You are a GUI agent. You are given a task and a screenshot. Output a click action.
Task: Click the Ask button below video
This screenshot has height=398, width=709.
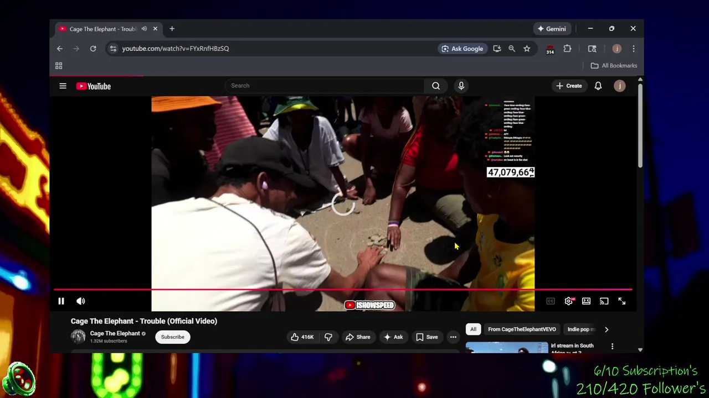pyautogui.click(x=393, y=337)
